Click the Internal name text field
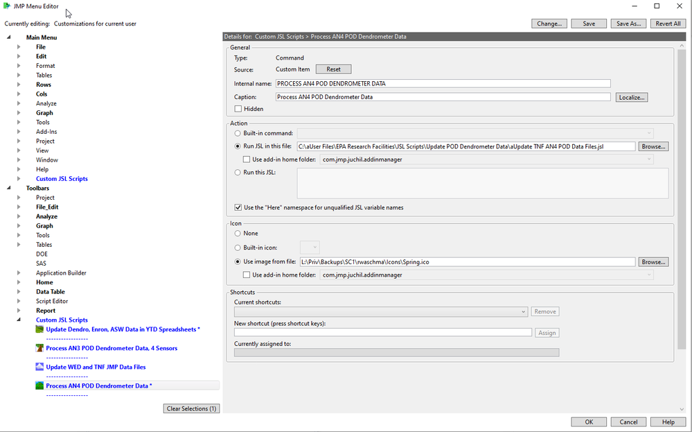Viewport: 692px width, 432px height. pos(443,83)
